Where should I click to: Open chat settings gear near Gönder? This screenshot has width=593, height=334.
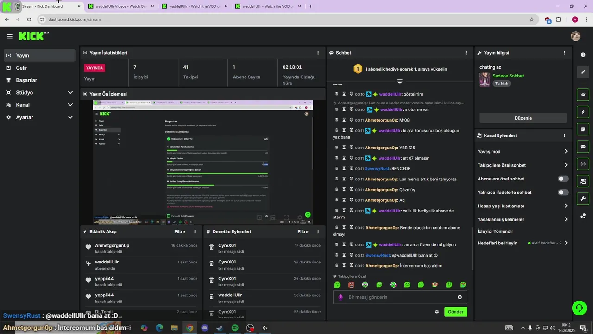pos(436,312)
